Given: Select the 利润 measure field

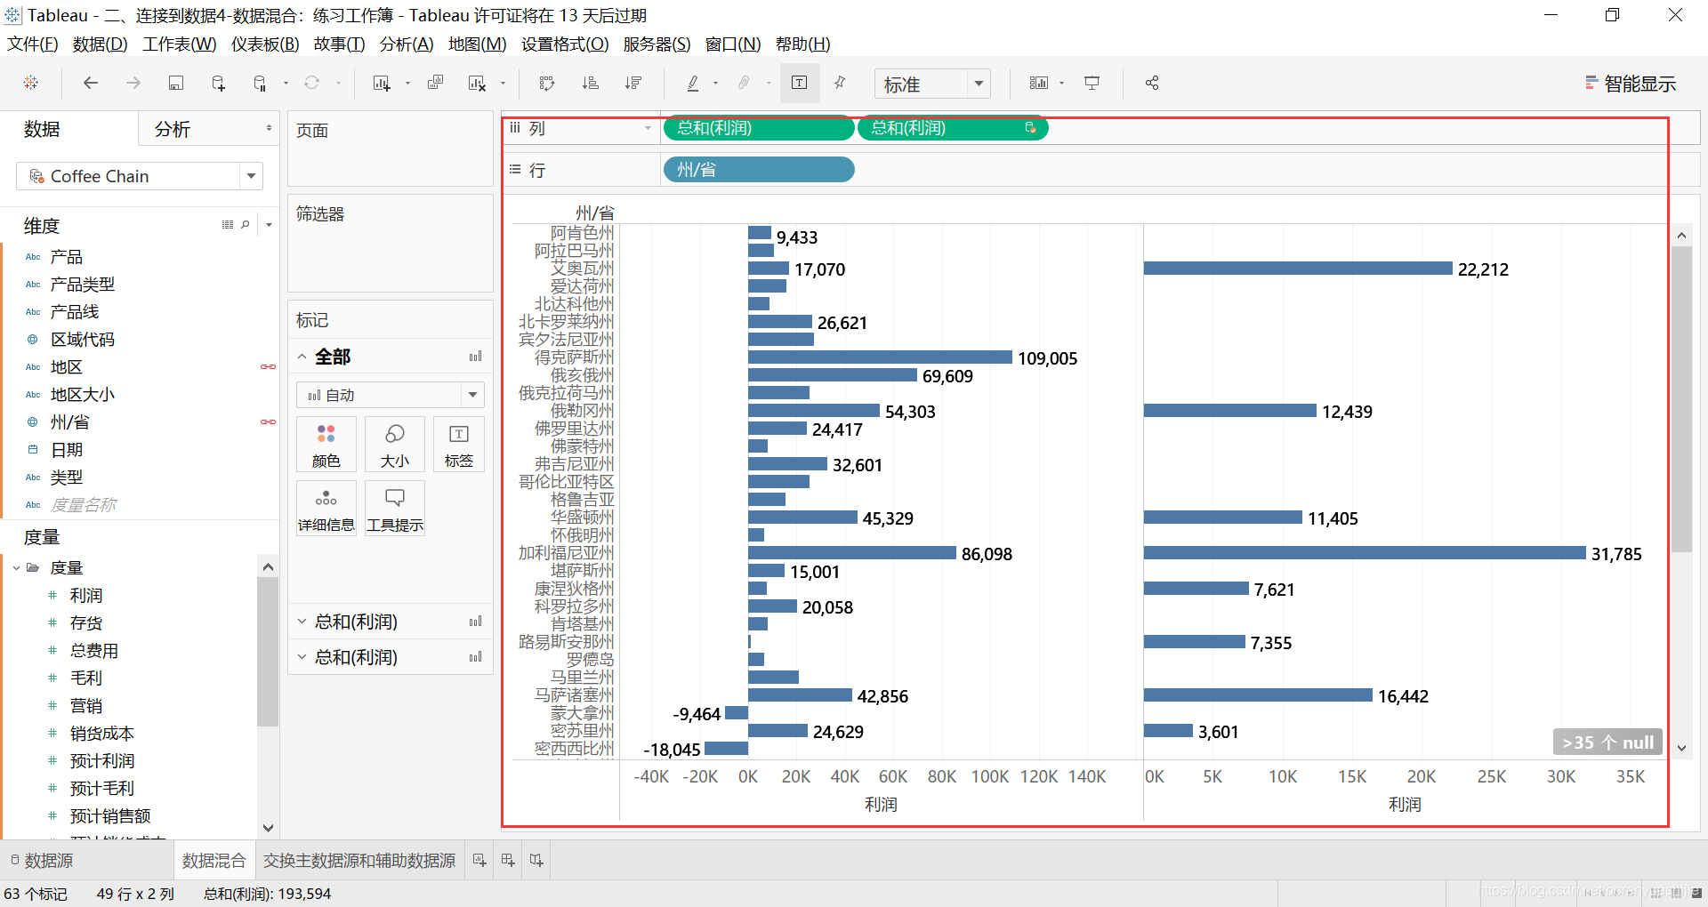Looking at the screenshot, I should coord(86,596).
